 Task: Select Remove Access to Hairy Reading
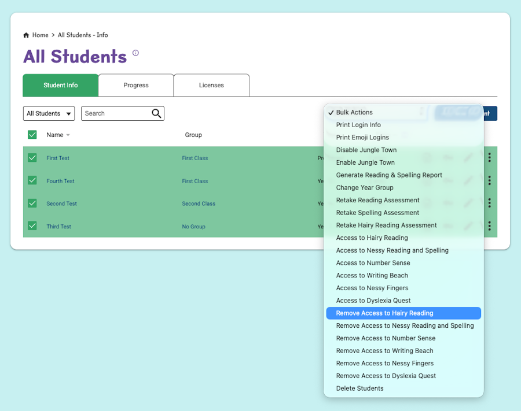[x=403, y=313]
